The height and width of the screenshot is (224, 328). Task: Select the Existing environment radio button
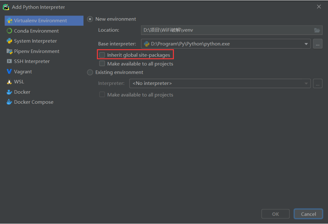(90, 72)
